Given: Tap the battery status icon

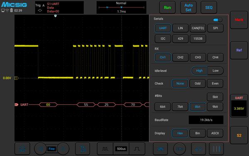Looking at the screenshot, I should tap(12, 10).
